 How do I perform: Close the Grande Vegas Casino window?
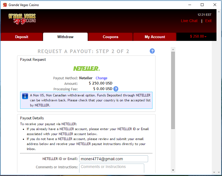click(x=215, y=5)
